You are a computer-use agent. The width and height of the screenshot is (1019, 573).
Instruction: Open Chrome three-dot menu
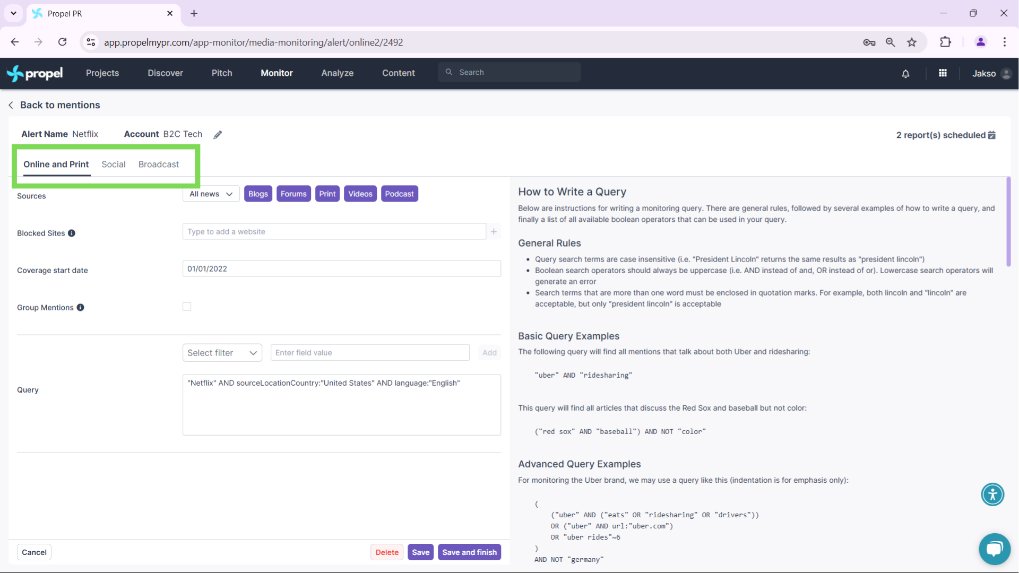click(x=1005, y=42)
